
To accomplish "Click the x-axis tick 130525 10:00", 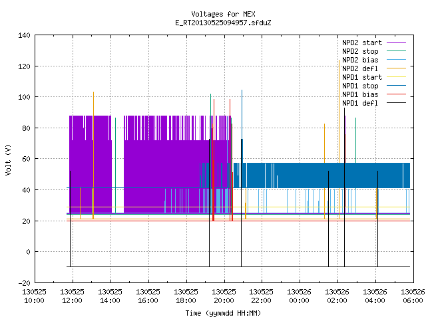I will [34, 296].
